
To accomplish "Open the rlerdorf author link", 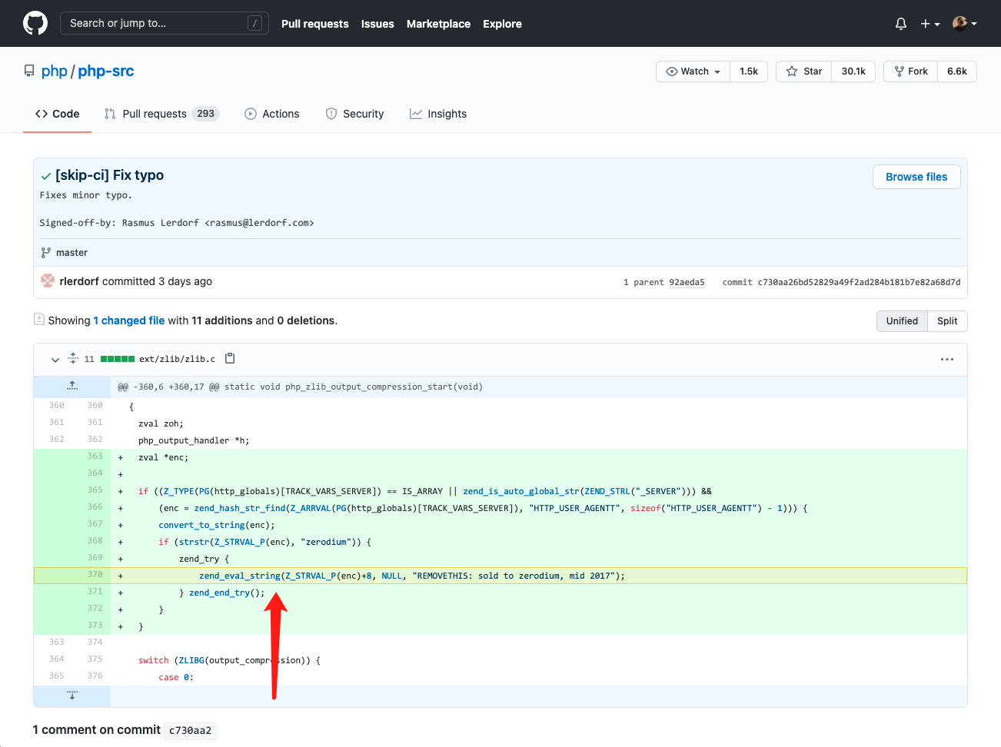I will (79, 281).
